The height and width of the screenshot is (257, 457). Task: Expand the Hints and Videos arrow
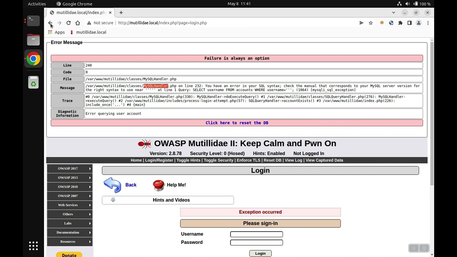coord(113,200)
